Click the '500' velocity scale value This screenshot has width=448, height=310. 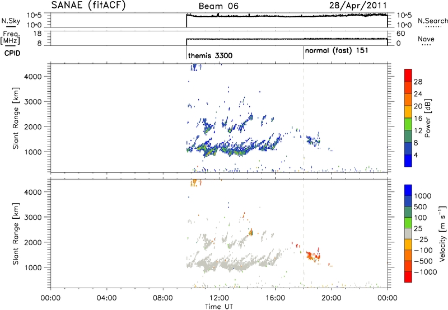click(421, 207)
